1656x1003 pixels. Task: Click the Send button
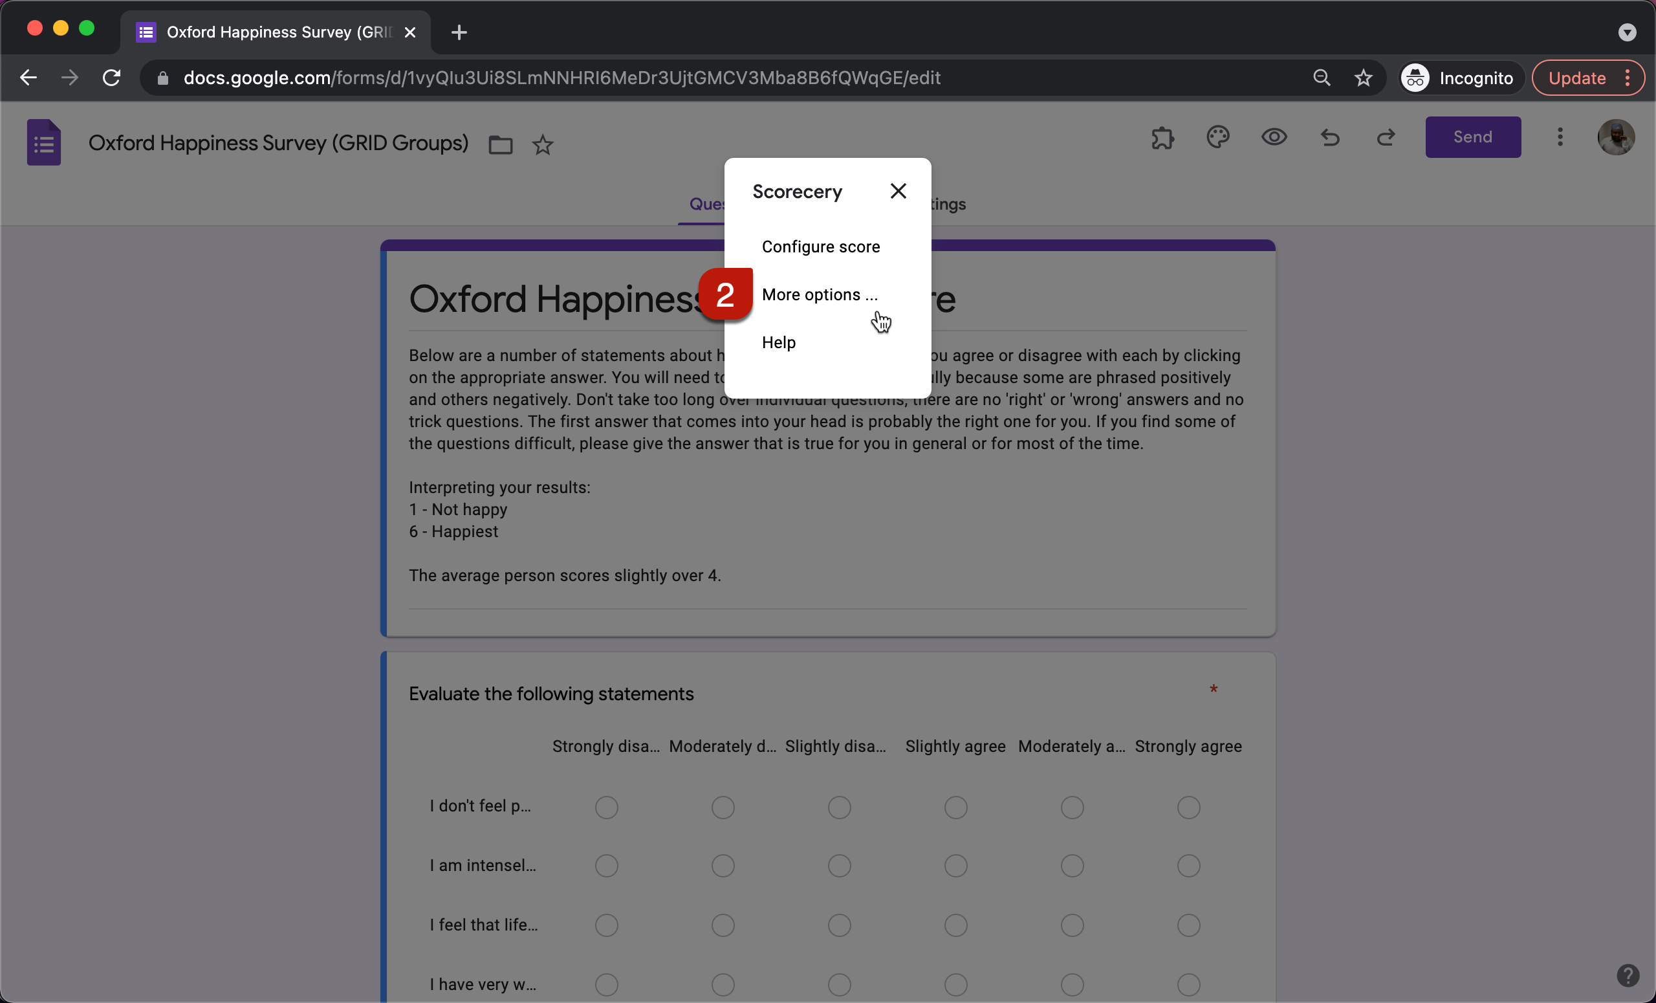[x=1472, y=137]
